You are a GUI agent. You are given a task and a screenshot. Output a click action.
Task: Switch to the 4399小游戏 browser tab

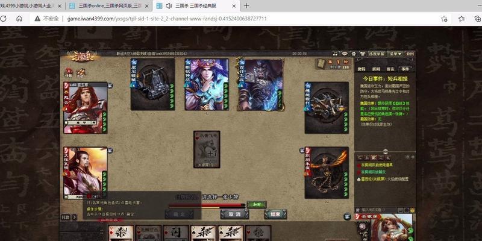click(28, 6)
